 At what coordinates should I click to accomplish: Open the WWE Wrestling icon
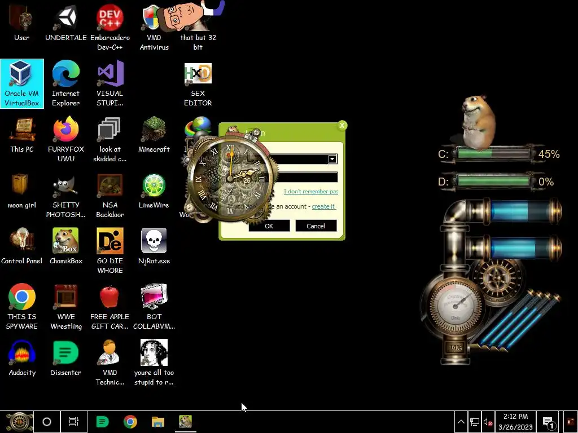(x=65, y=306)
